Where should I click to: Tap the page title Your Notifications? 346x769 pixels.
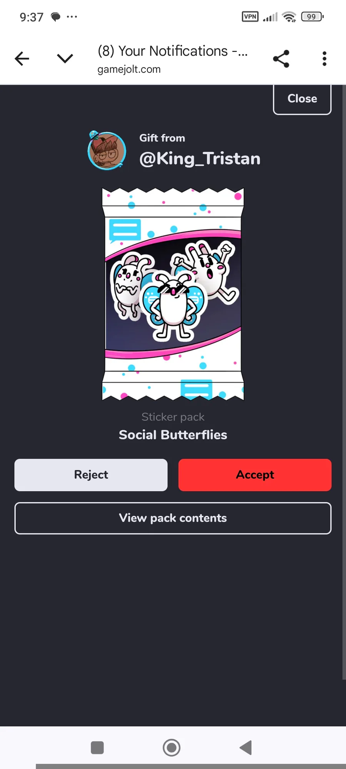[173, 51]
